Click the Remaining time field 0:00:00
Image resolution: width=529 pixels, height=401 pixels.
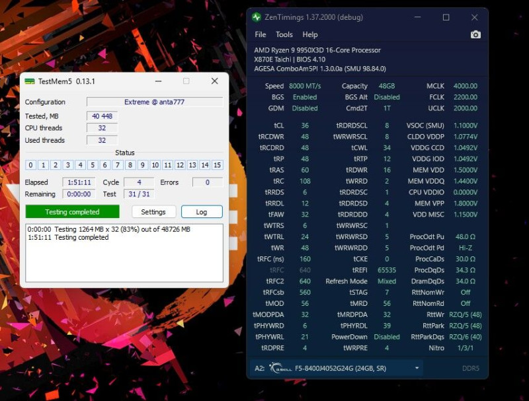(79, 194)
